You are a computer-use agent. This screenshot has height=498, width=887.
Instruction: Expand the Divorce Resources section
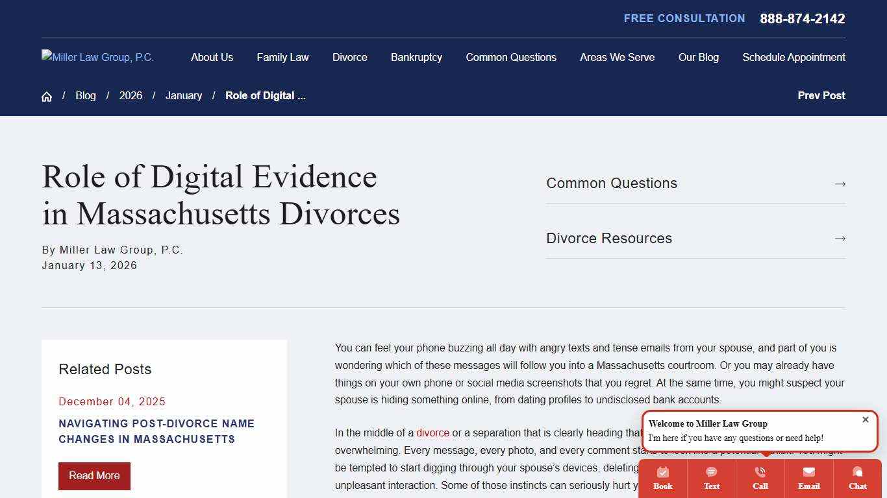[840, 239]
